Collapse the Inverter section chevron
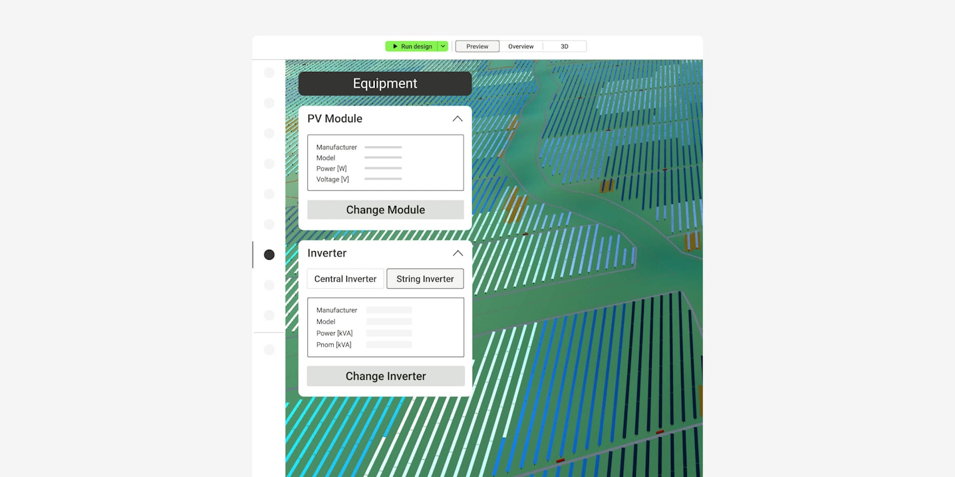Image resolution: width=955 pixels, height=477 pixels. pos(458,253)
